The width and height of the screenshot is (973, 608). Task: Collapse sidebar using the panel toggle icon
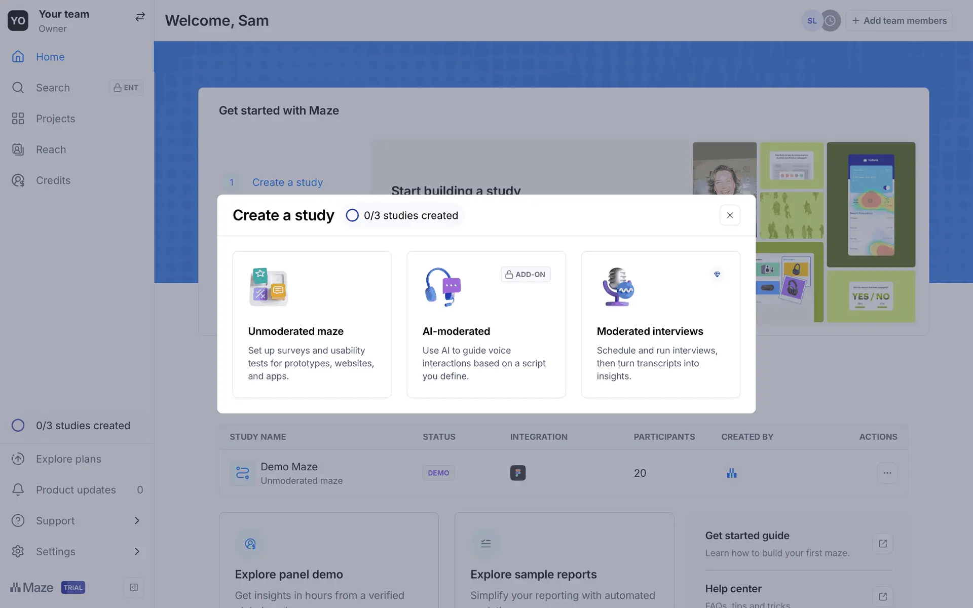(x=134, y=587)
